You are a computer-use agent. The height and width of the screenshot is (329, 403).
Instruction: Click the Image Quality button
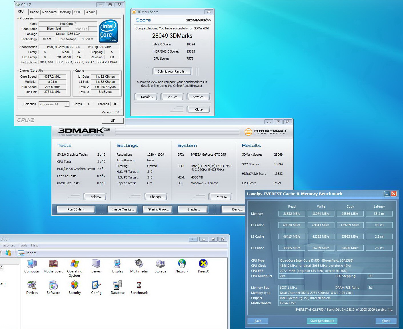[x=123, y=209]
